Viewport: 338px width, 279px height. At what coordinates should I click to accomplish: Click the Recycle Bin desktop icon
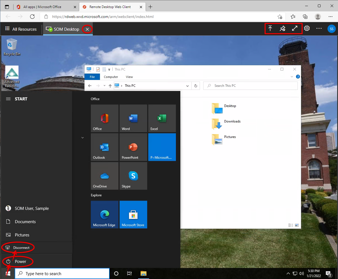click(x=12, y=47)
